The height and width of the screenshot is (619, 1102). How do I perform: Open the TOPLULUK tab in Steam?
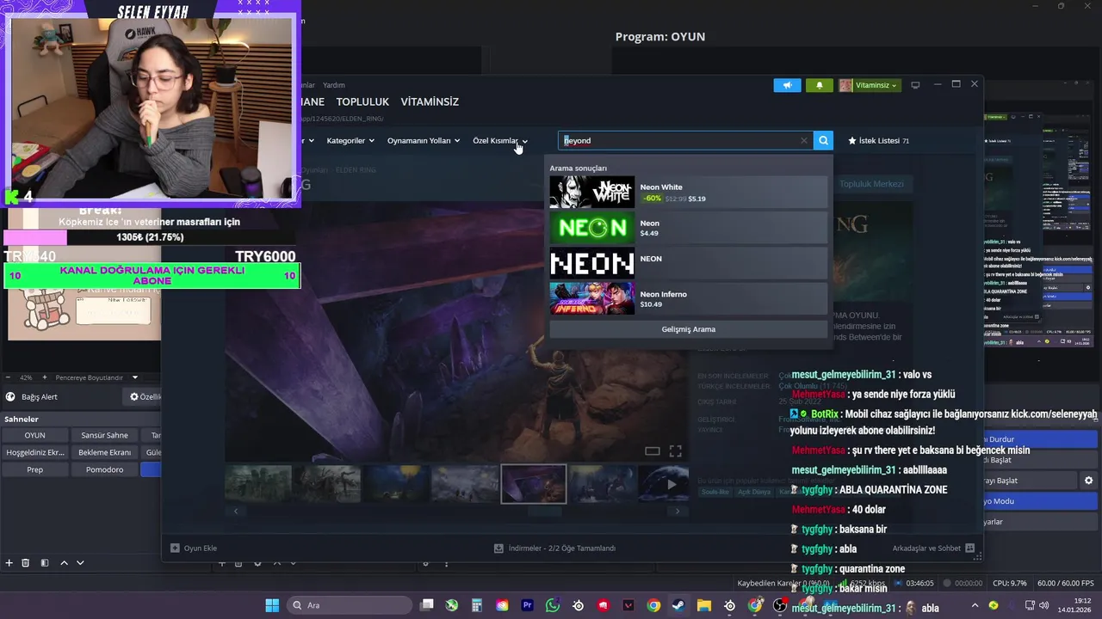(362, 101)
